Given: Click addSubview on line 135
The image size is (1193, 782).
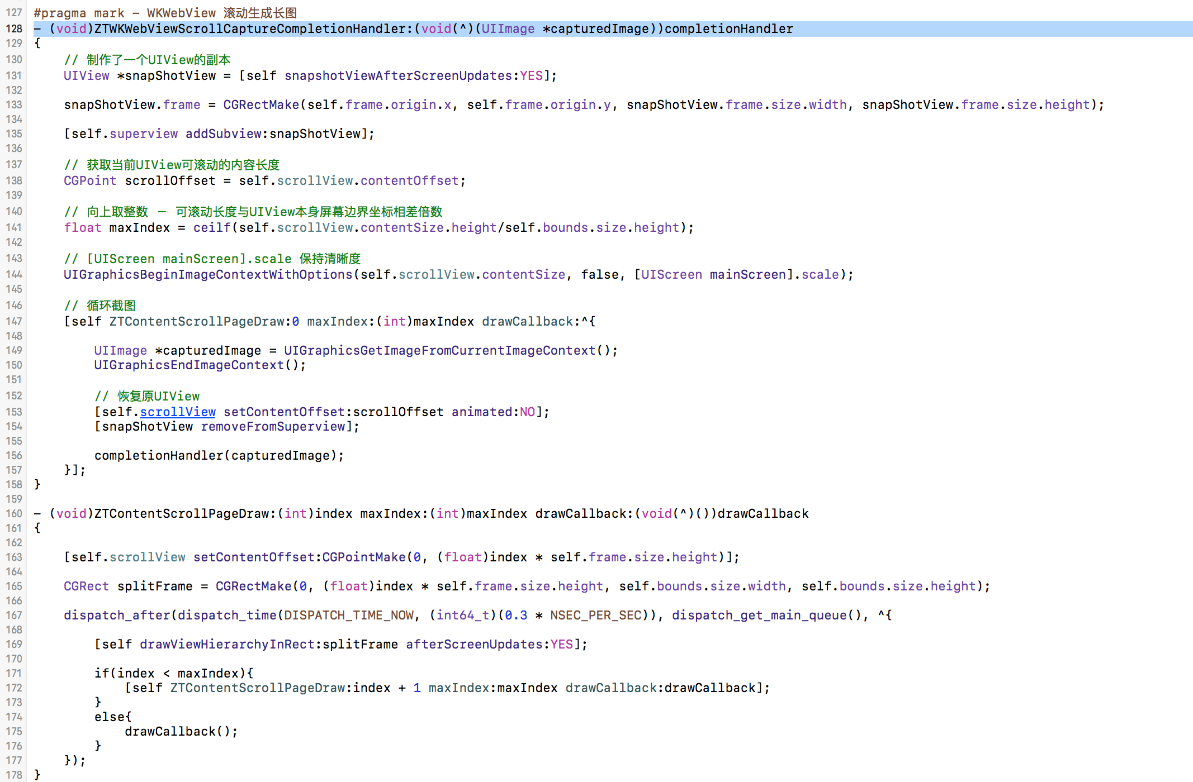Looking at the screenshot, I should coord(224,133).
